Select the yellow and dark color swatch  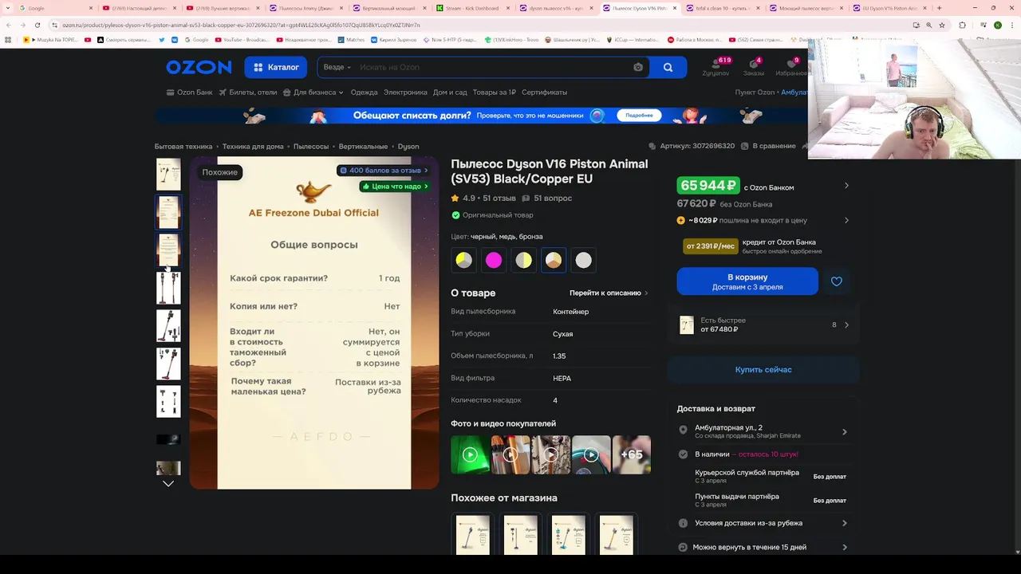coord(464,260)
